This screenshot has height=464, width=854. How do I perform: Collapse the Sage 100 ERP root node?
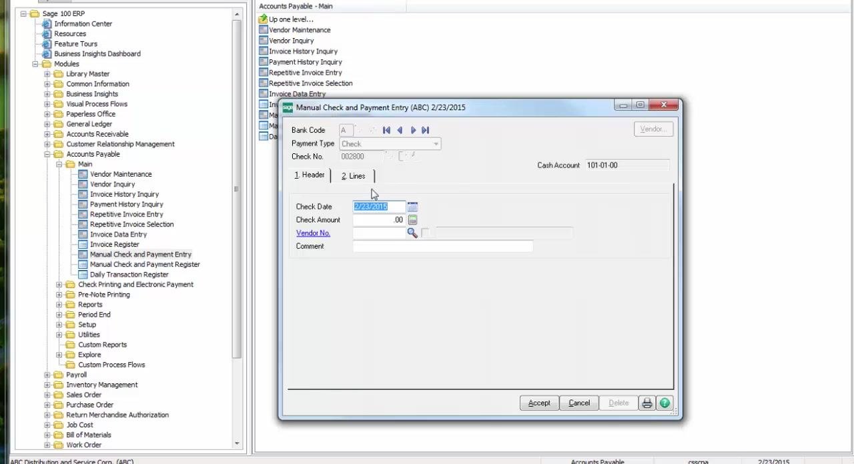(23, 13)
